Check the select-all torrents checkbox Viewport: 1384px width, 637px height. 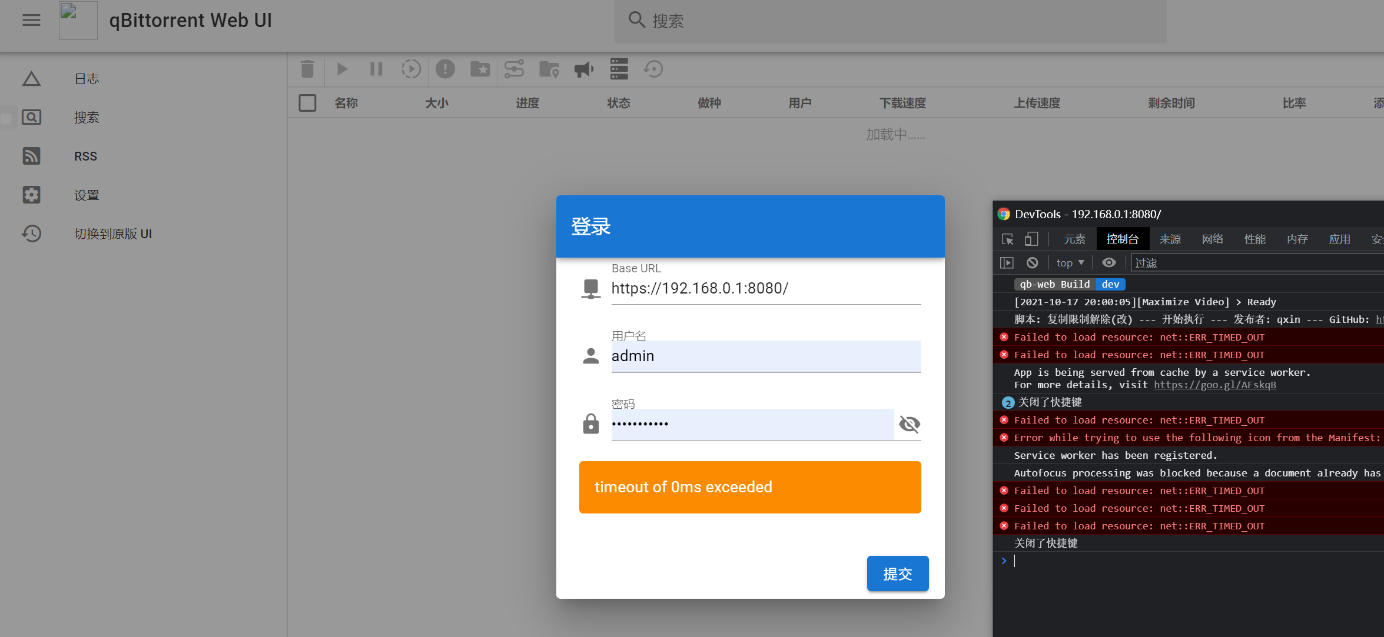(307, 102)
